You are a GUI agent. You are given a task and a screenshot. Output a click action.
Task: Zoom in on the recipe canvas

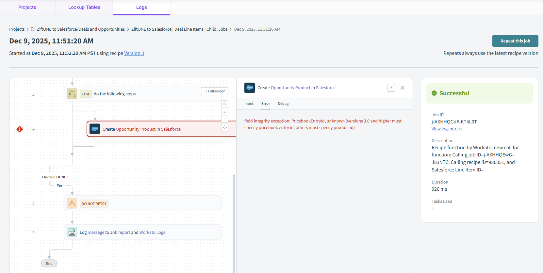pos(225,112)
